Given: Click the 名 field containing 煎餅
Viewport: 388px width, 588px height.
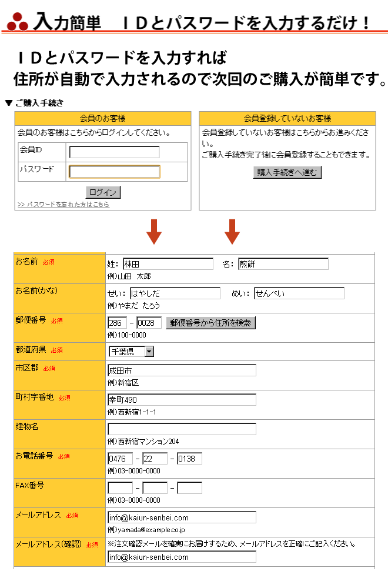Looking at the screenshot, I should tap(283, 264).
